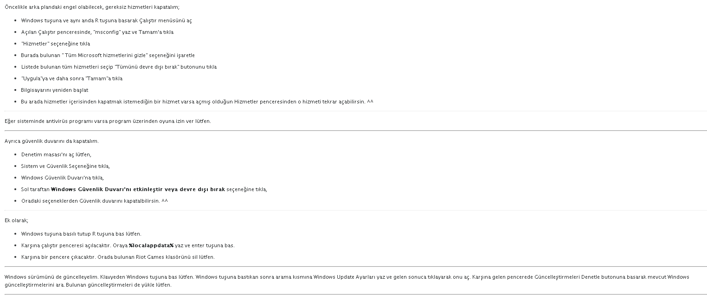Image resolution: width=707 pixels, height=301 pixels.
Task: Click the bold "%localappdata%" text
Action: coord(151,245)
